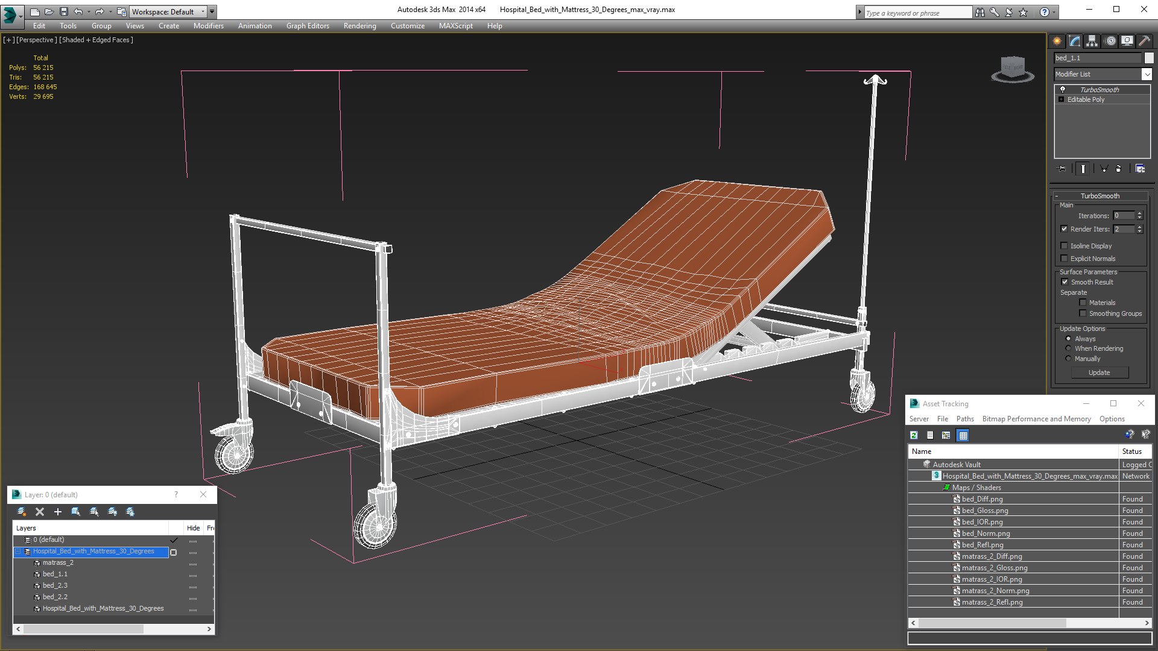The image size is (1158, 651).
Task: Click the Favorites star icon
Action: pyautogui.click(x=1024, y=12)
